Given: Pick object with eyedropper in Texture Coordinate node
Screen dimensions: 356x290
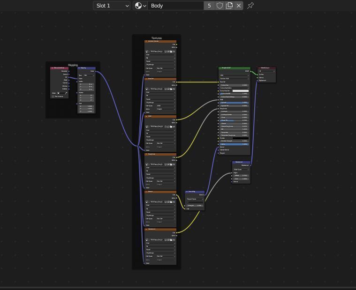Looking at the screenshot, I should tap(66, 93).
